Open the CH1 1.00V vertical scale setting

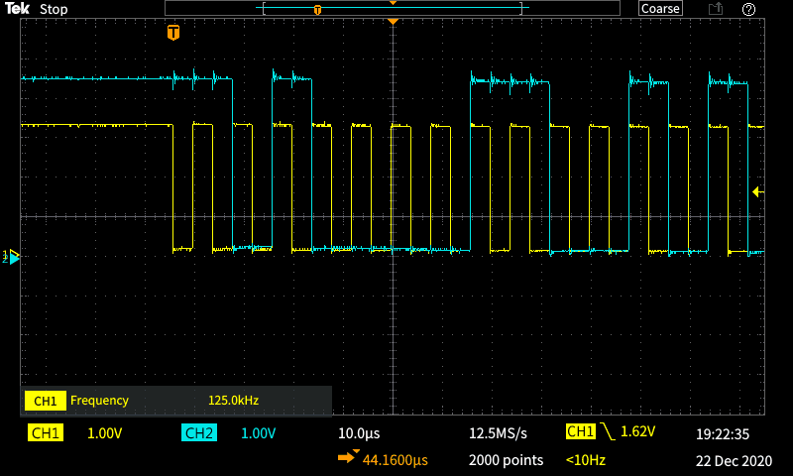(105, 433)
